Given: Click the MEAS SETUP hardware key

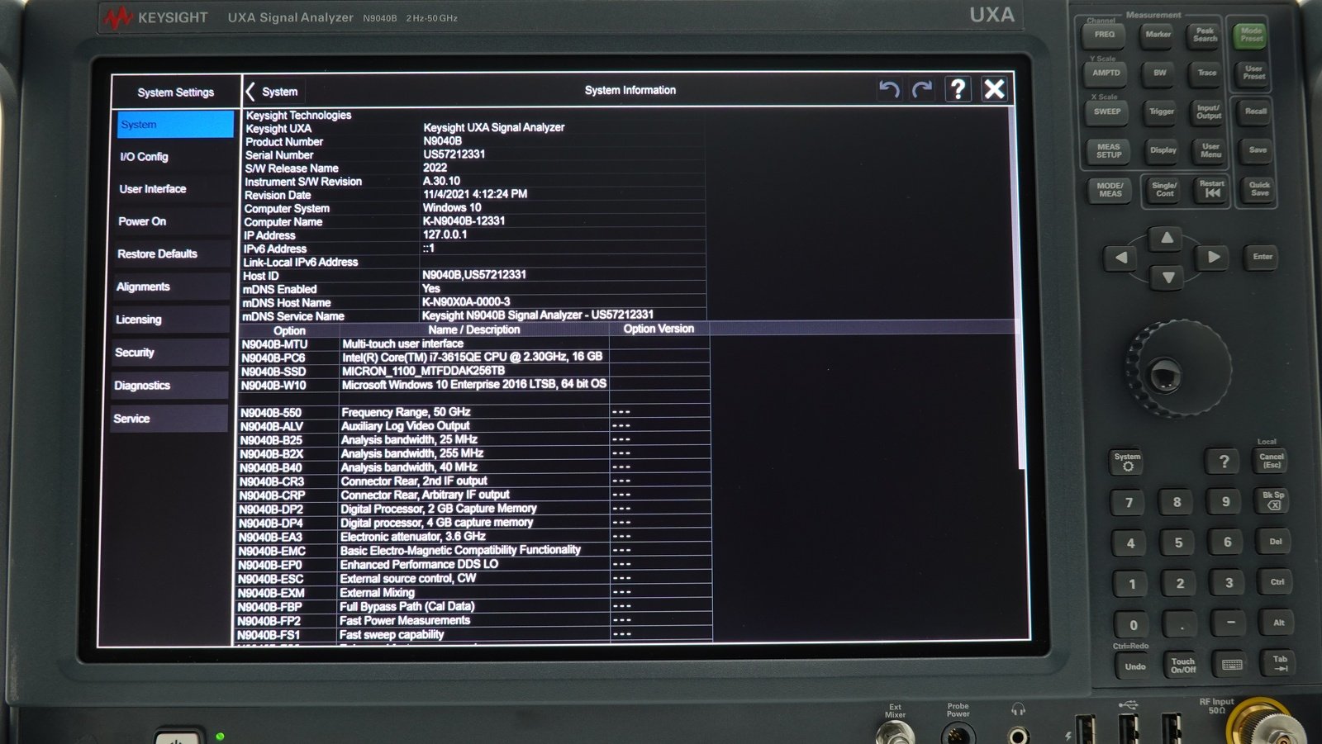Looking at the screenshot, I should [1109, 150].
